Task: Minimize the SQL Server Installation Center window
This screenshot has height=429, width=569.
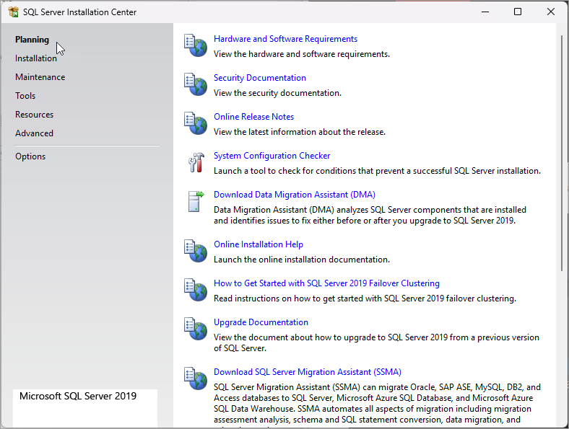Action: [x=485, y=12]
